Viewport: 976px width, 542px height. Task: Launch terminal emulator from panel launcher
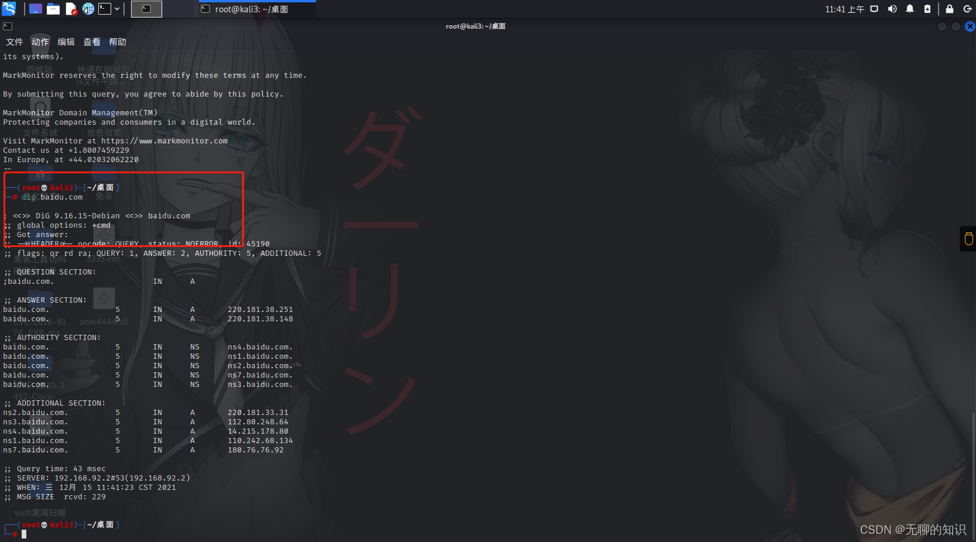click(105, 9)
